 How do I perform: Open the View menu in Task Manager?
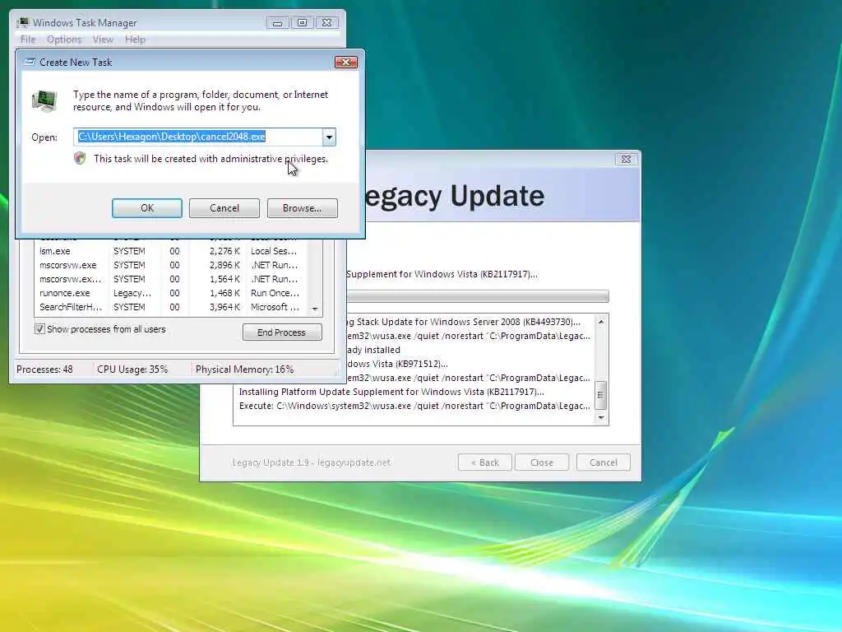click(x=103, y=39)
